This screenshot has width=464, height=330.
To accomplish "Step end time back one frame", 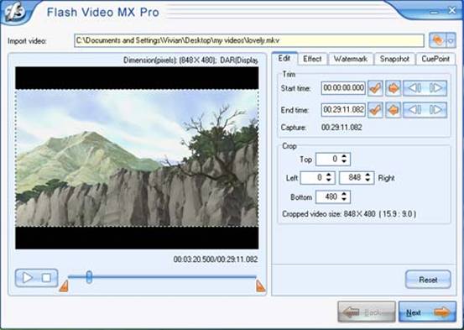I will pyautogui.click(x=414, y=110).
